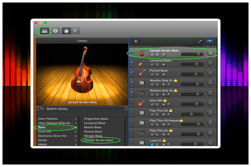This screenshot has width=251, height=167.
Task: Expand the User Patches category arrow
Action: tap(76, 119)
